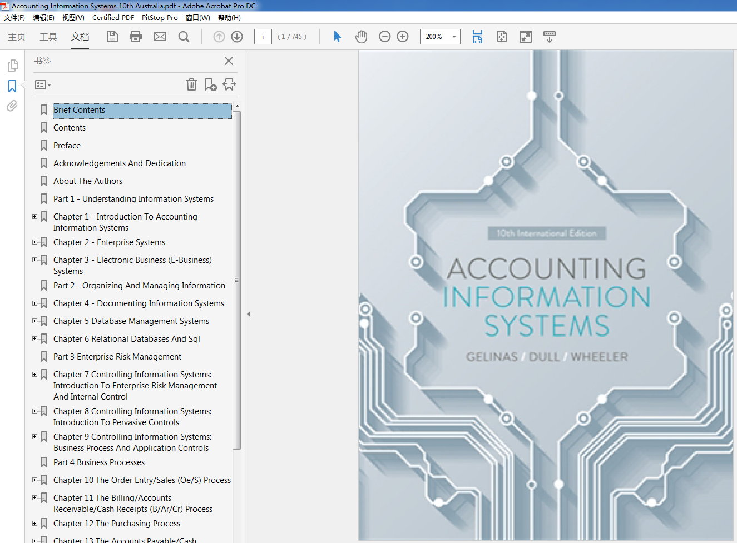
Task: Print the file using the printer icon
Action: (x=136, y=37)
